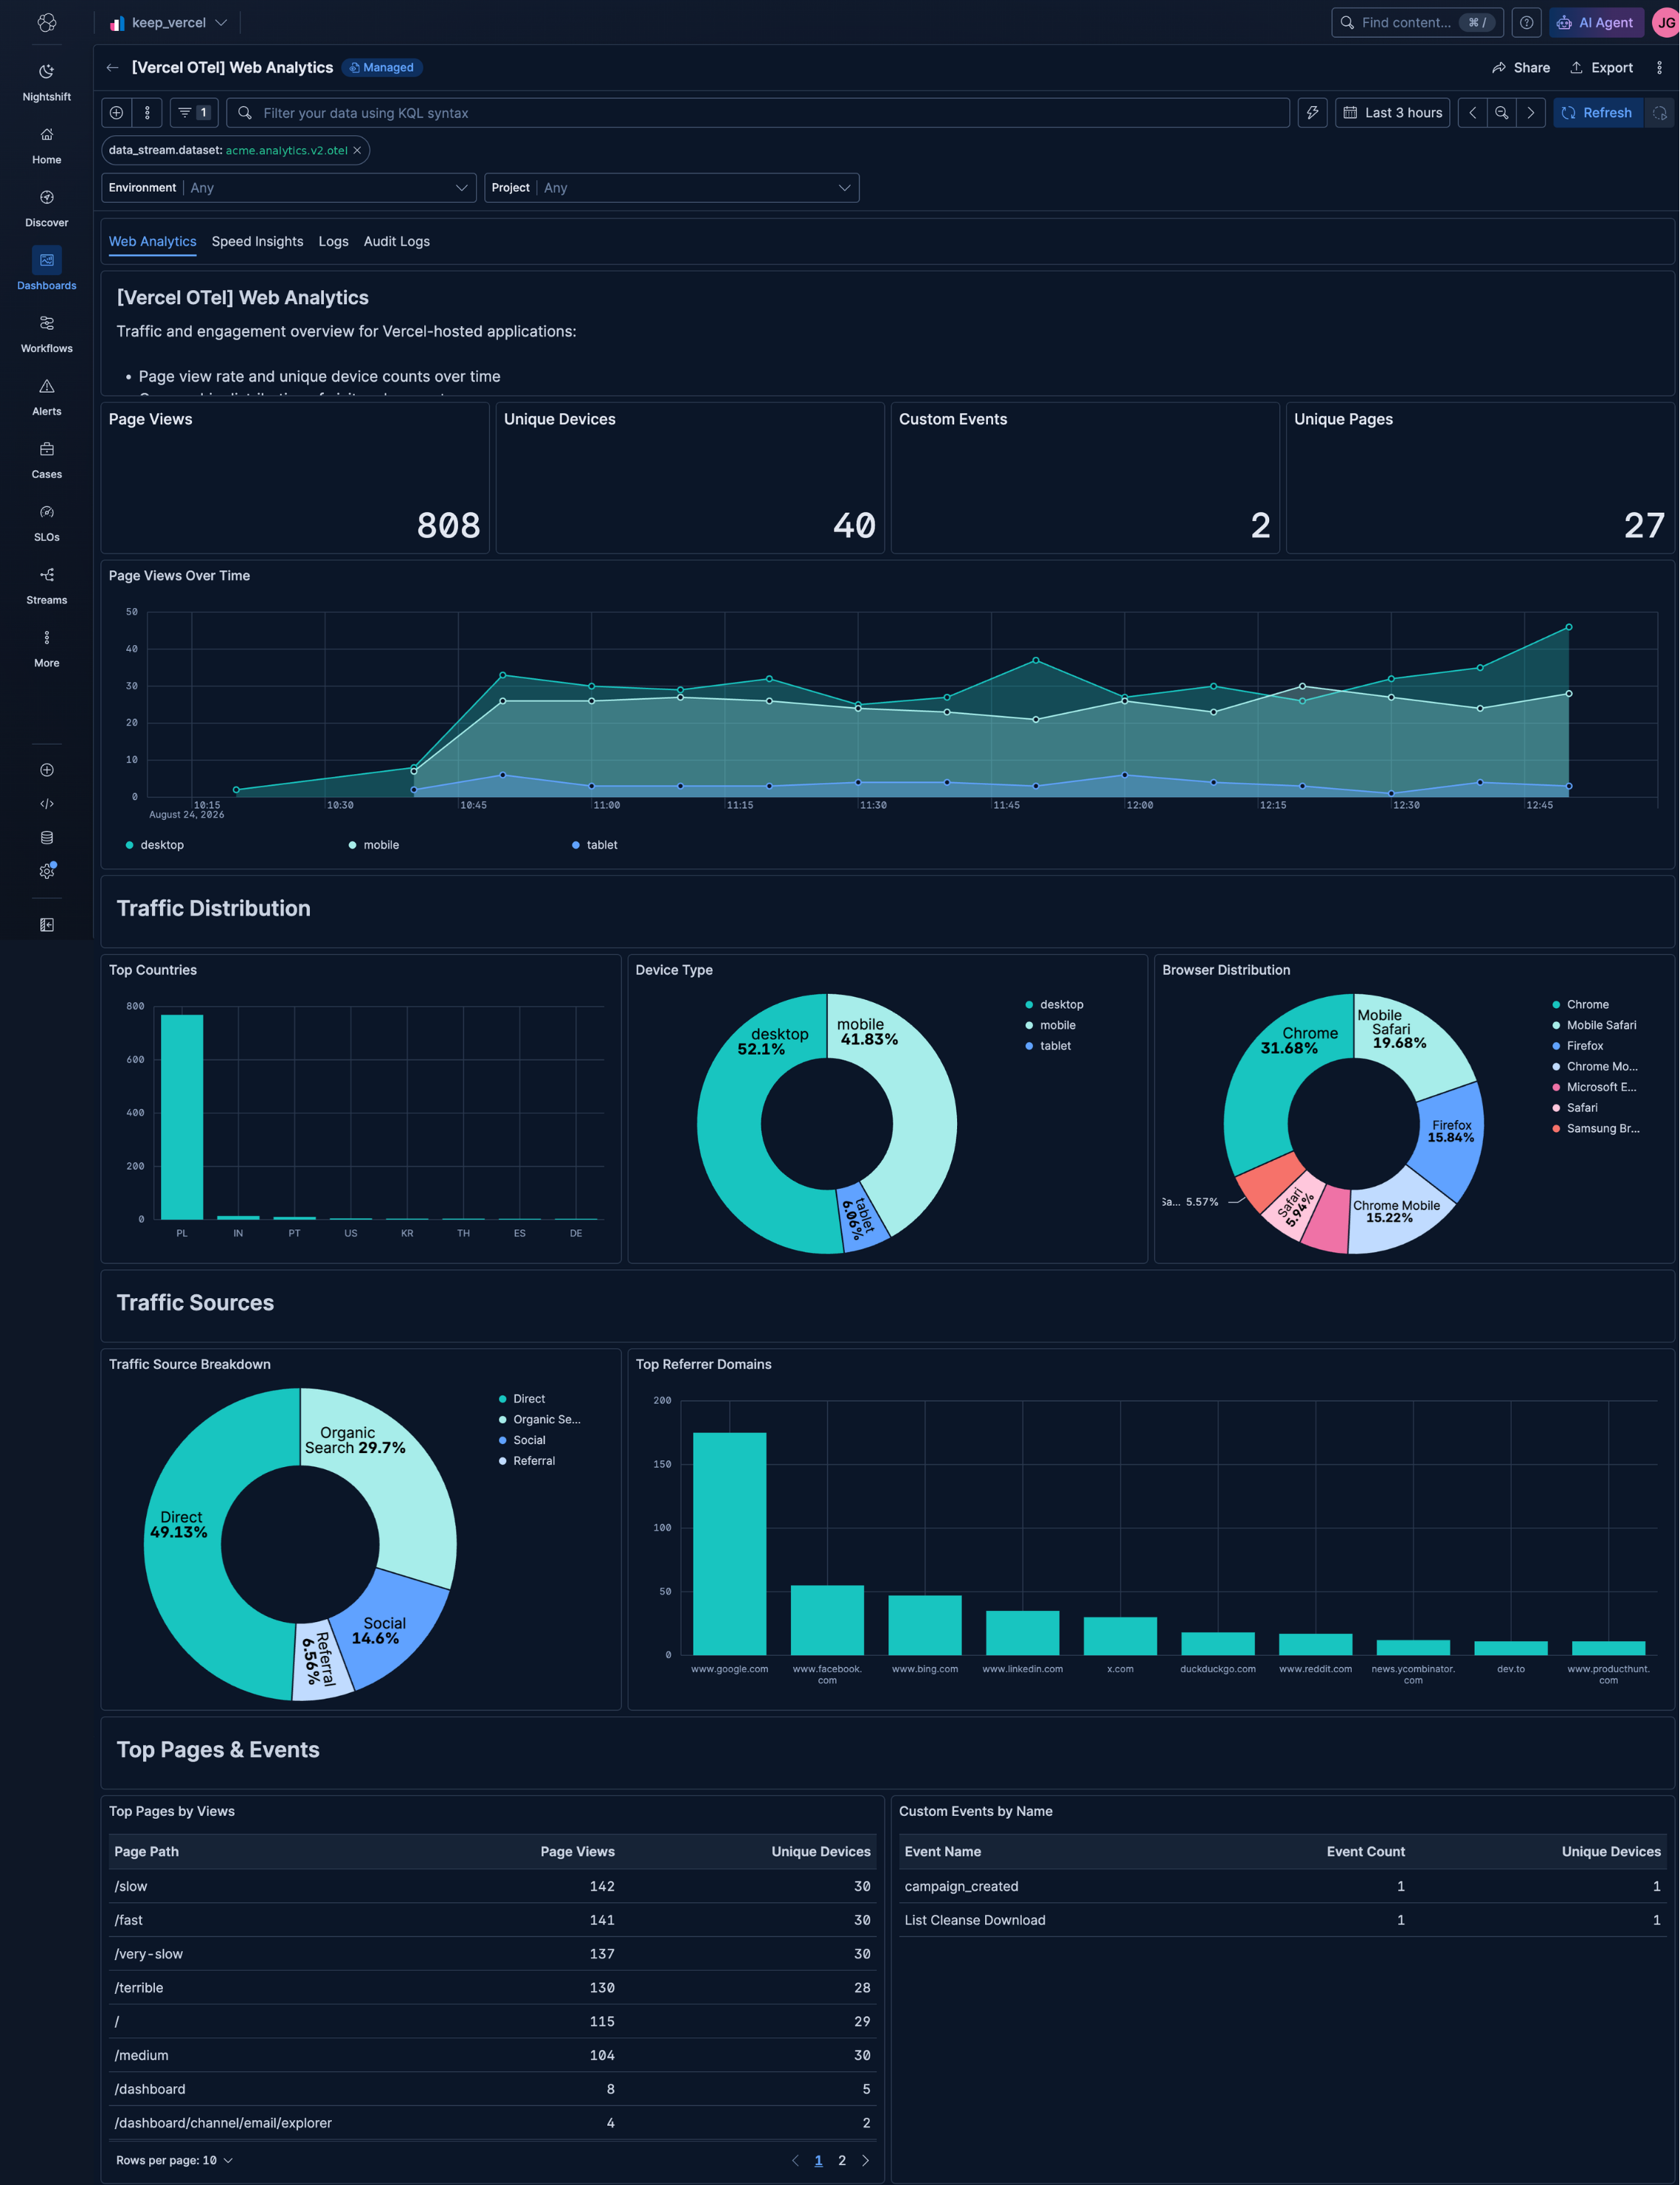Open developer tools code icon in sidebar

(46, 804)
